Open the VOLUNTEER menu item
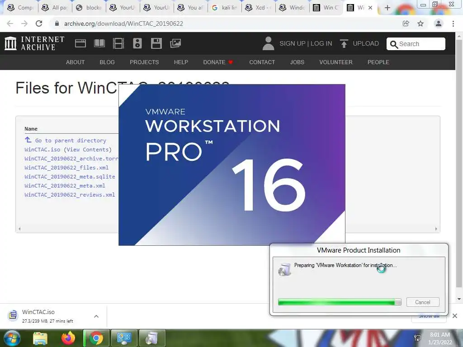The height and width of the screenshot is (347, 463). pyautogui.click(x=336, y=62)
